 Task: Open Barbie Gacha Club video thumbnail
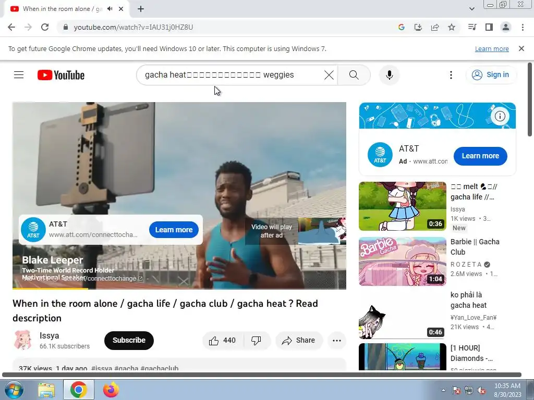click(x=402, y=261)
